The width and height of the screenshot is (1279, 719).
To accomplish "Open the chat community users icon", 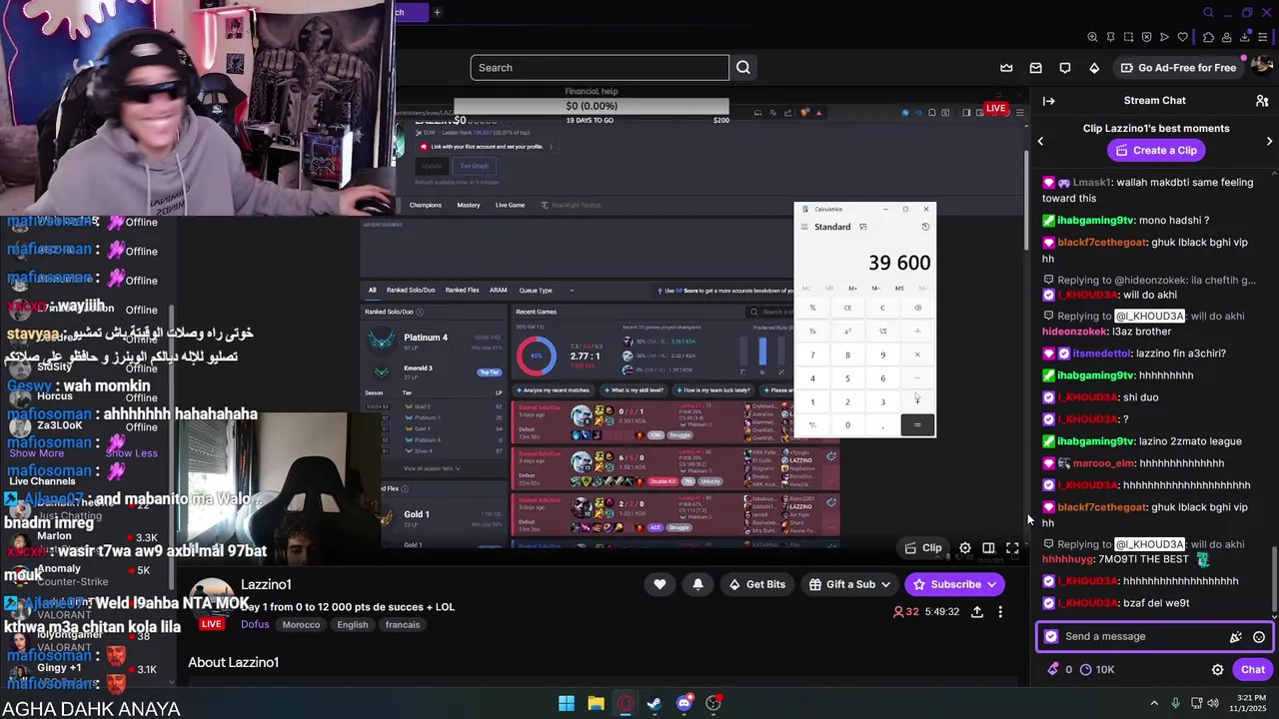I will 1262,101.
